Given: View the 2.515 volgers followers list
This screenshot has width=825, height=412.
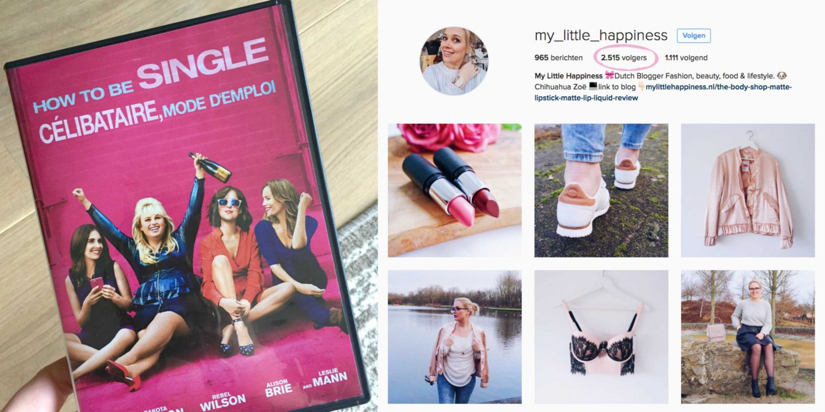Looking at the screenshot, I should point(624,58).
